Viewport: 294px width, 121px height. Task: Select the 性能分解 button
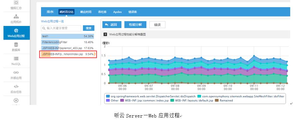click(135, 25)
